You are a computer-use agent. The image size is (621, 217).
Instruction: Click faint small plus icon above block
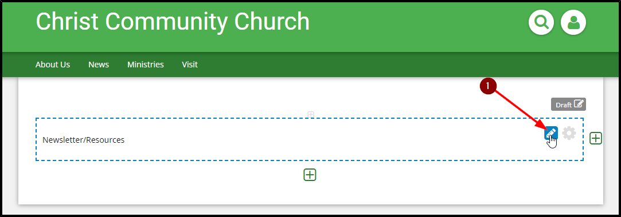point(311,114)
